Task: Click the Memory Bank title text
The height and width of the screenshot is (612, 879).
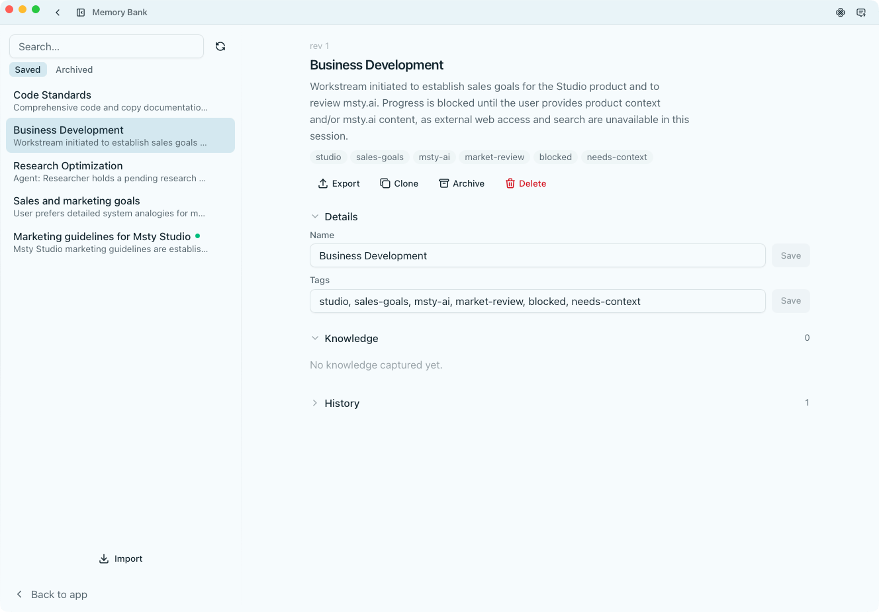Action: [120, 13]
